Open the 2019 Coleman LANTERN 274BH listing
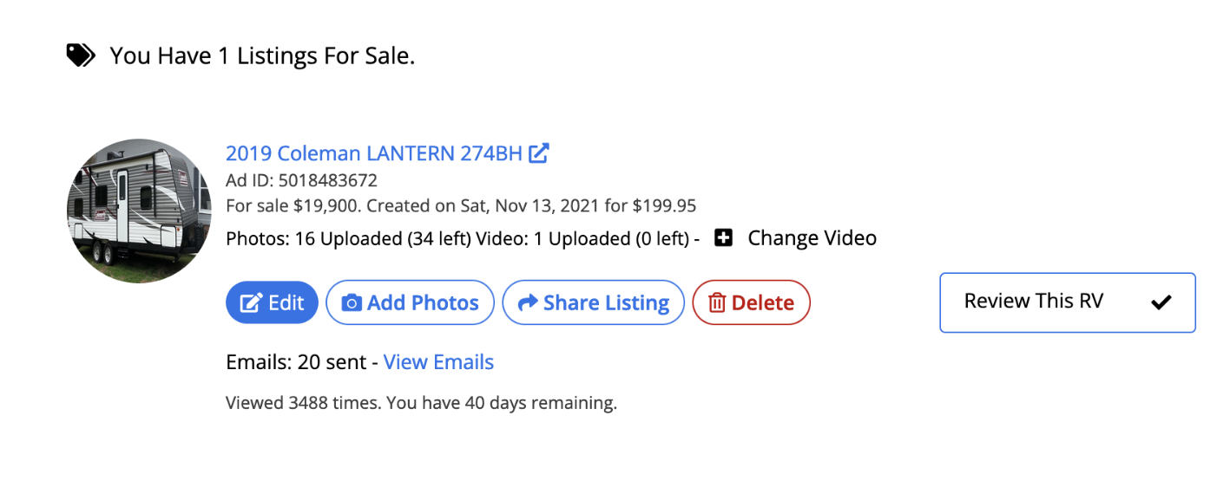Viewport: 1230px width, 487px height. (374, 153)
